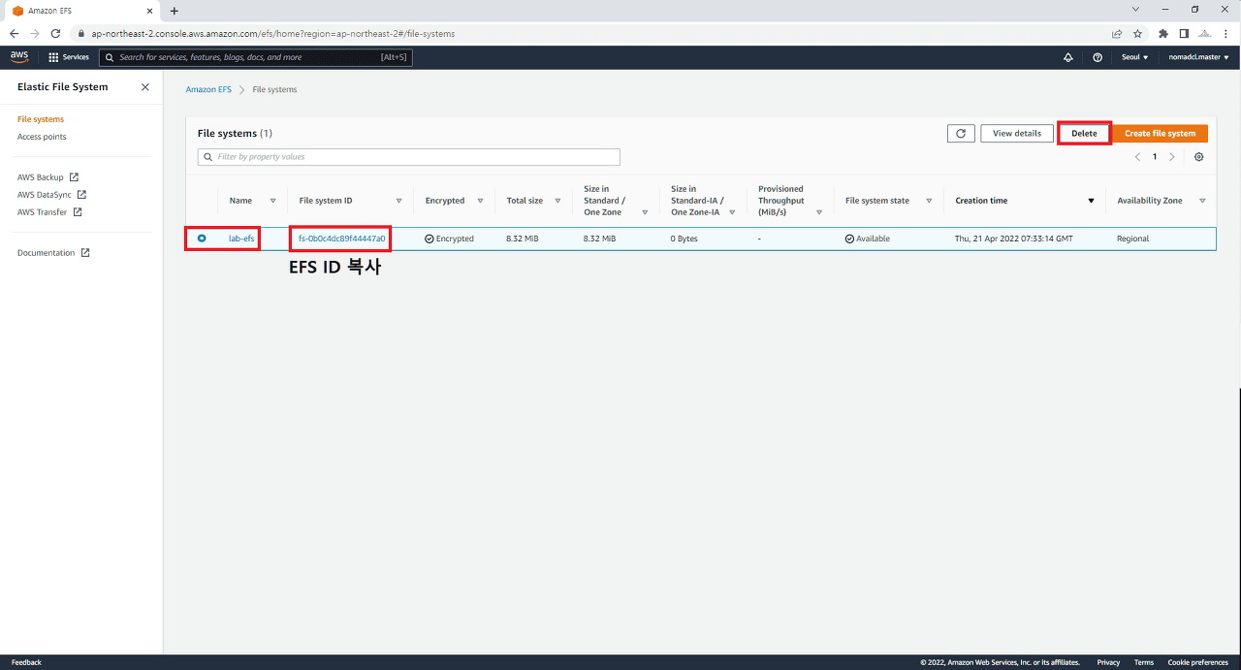Focus the AWS services search box
Viewport: 1241px width, 670px height.
[256, 57]
